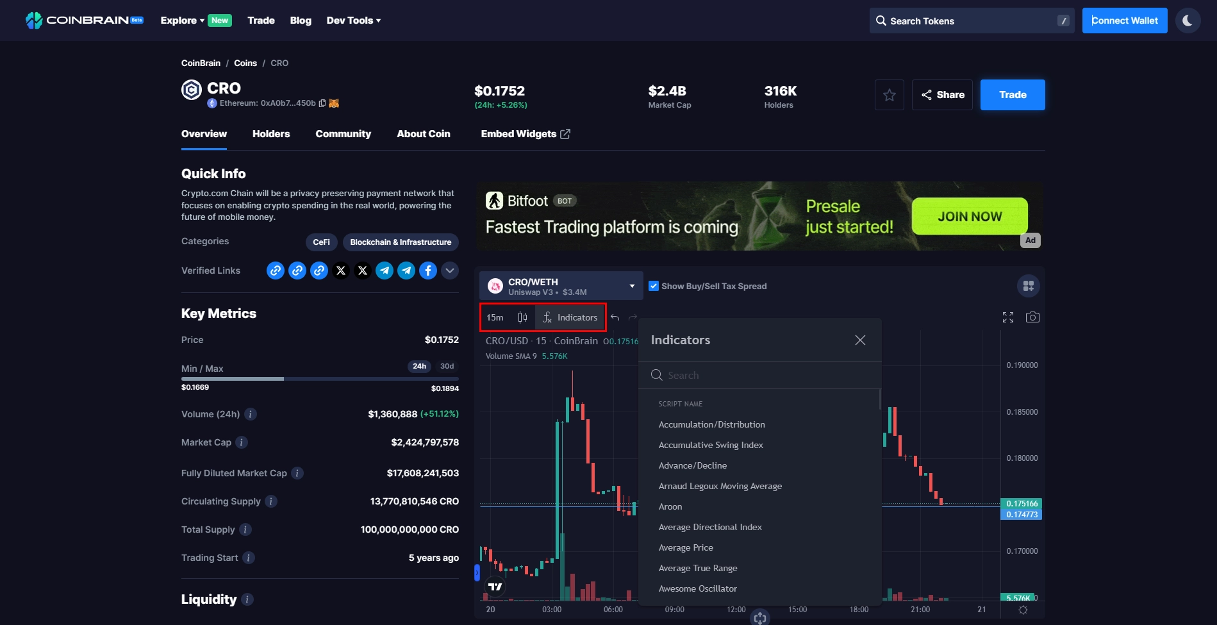
Task: Show Trading Start info icon
Action: point(249,558)
